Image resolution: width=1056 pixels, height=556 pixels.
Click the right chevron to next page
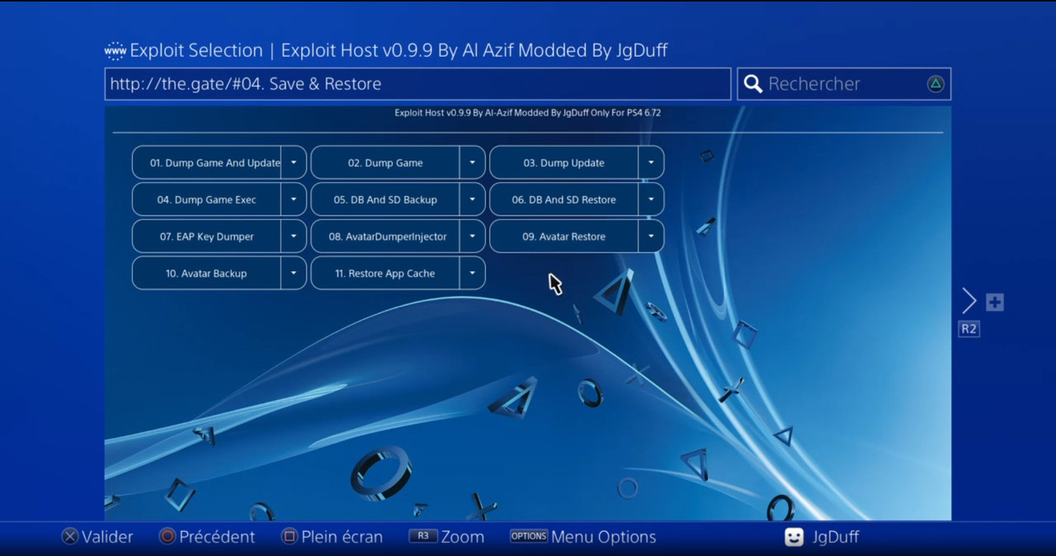969,301
